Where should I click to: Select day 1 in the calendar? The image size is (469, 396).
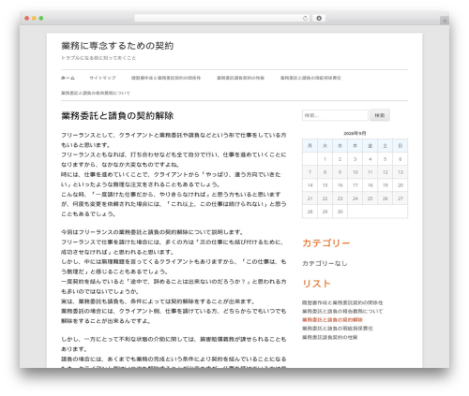coord(325,159)
